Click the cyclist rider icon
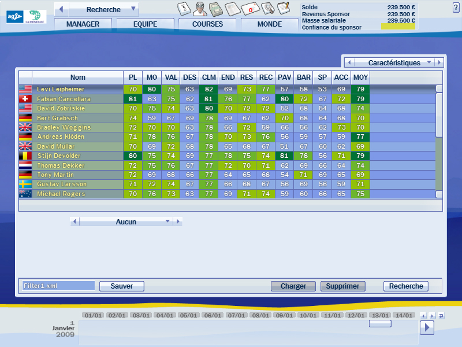 (x=200, y=9)
